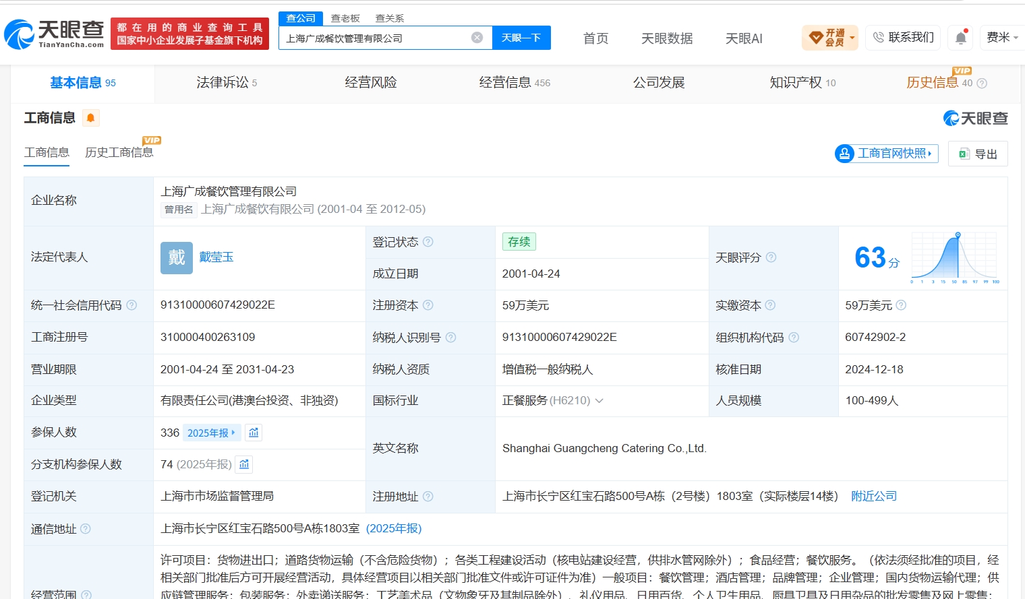
Task: Show help for 组织机构代码
Action: click(x=794, y=337)
